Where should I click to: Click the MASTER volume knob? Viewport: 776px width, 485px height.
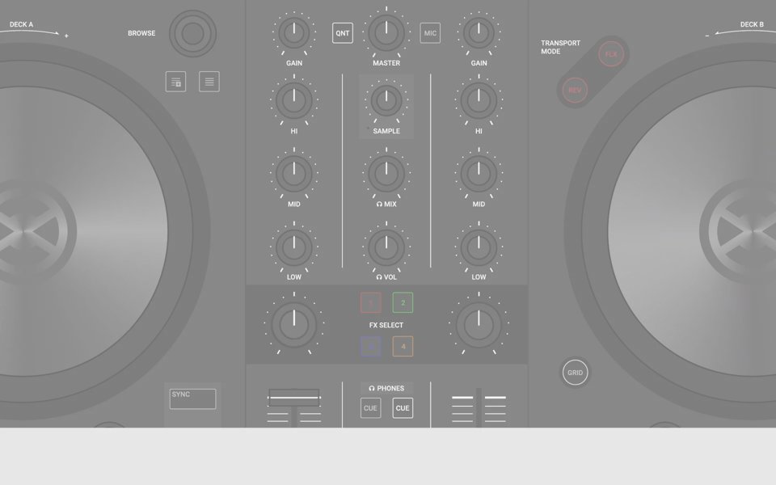click(386, 32)
